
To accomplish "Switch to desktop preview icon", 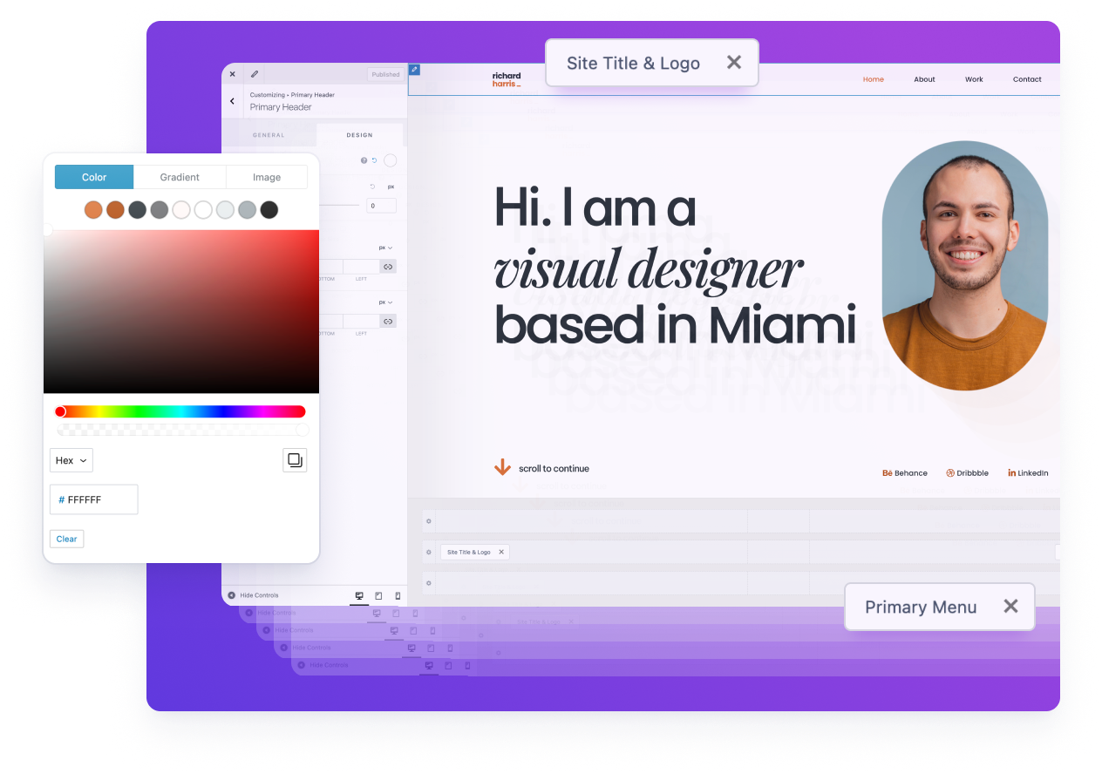I will pos(359,596).
